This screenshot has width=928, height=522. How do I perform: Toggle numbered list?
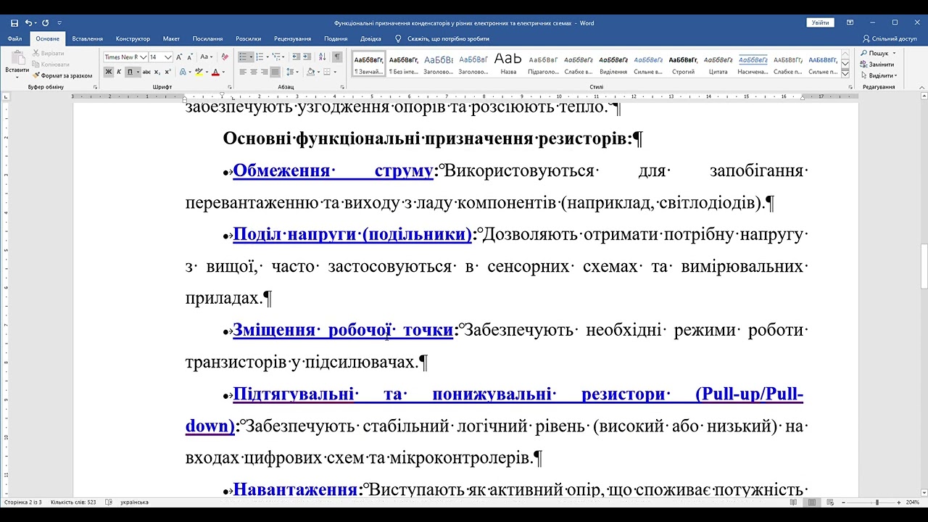[x=260, y=57]
